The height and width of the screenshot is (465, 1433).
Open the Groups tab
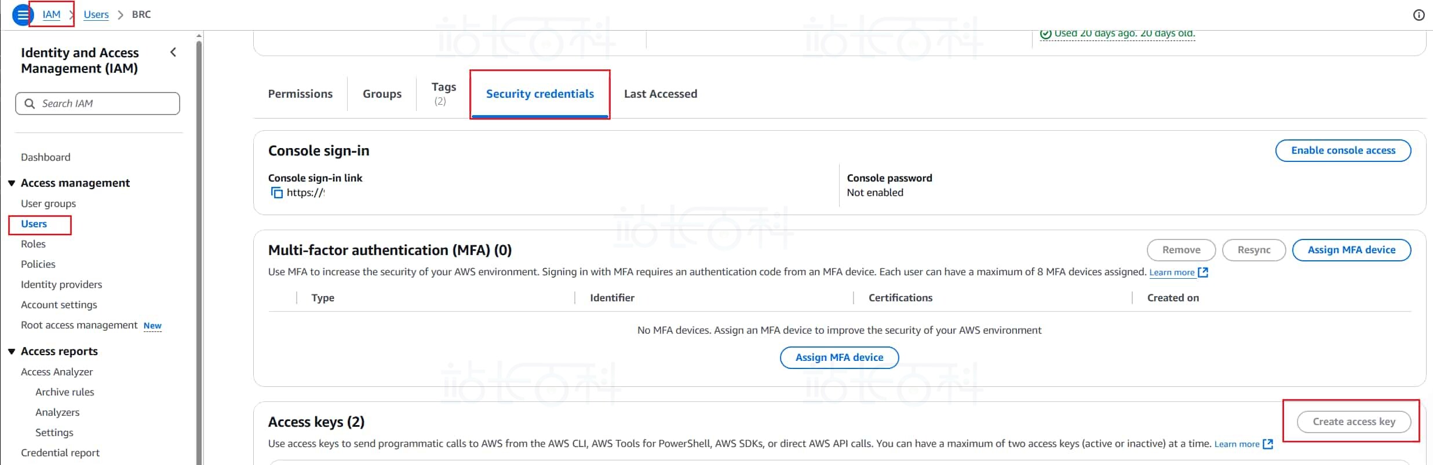coord(382,94)
